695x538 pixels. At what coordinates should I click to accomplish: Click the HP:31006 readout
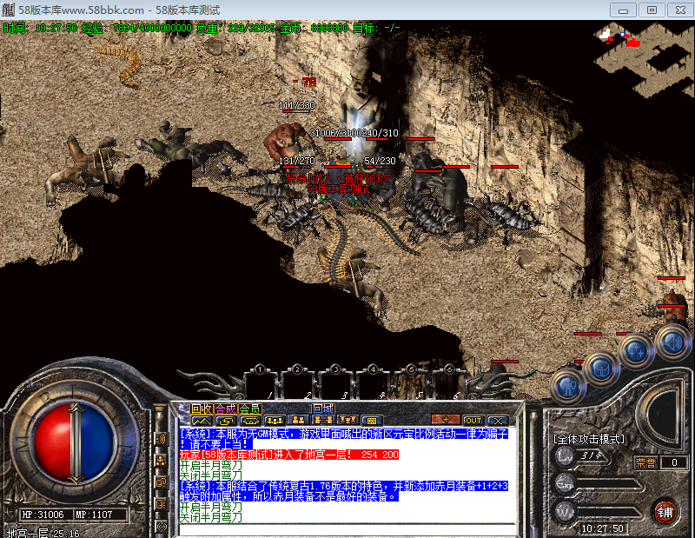[43, 515]
